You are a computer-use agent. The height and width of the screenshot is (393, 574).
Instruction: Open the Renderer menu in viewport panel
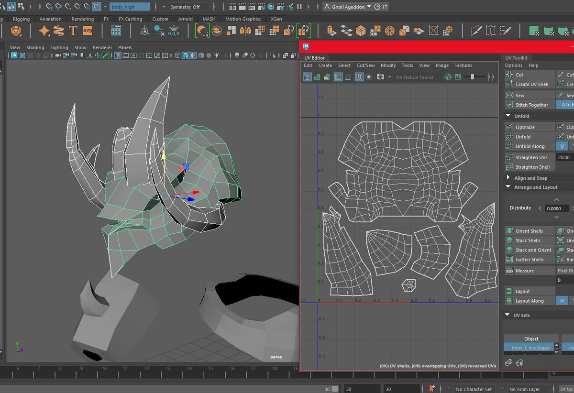[102, 48]
